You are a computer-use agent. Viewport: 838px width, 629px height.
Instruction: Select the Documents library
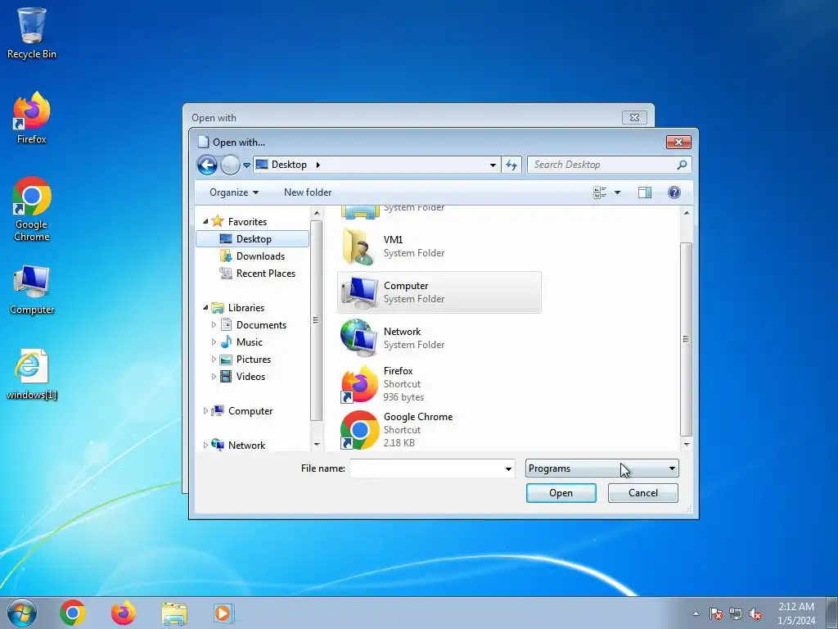(x=261, y=325)
